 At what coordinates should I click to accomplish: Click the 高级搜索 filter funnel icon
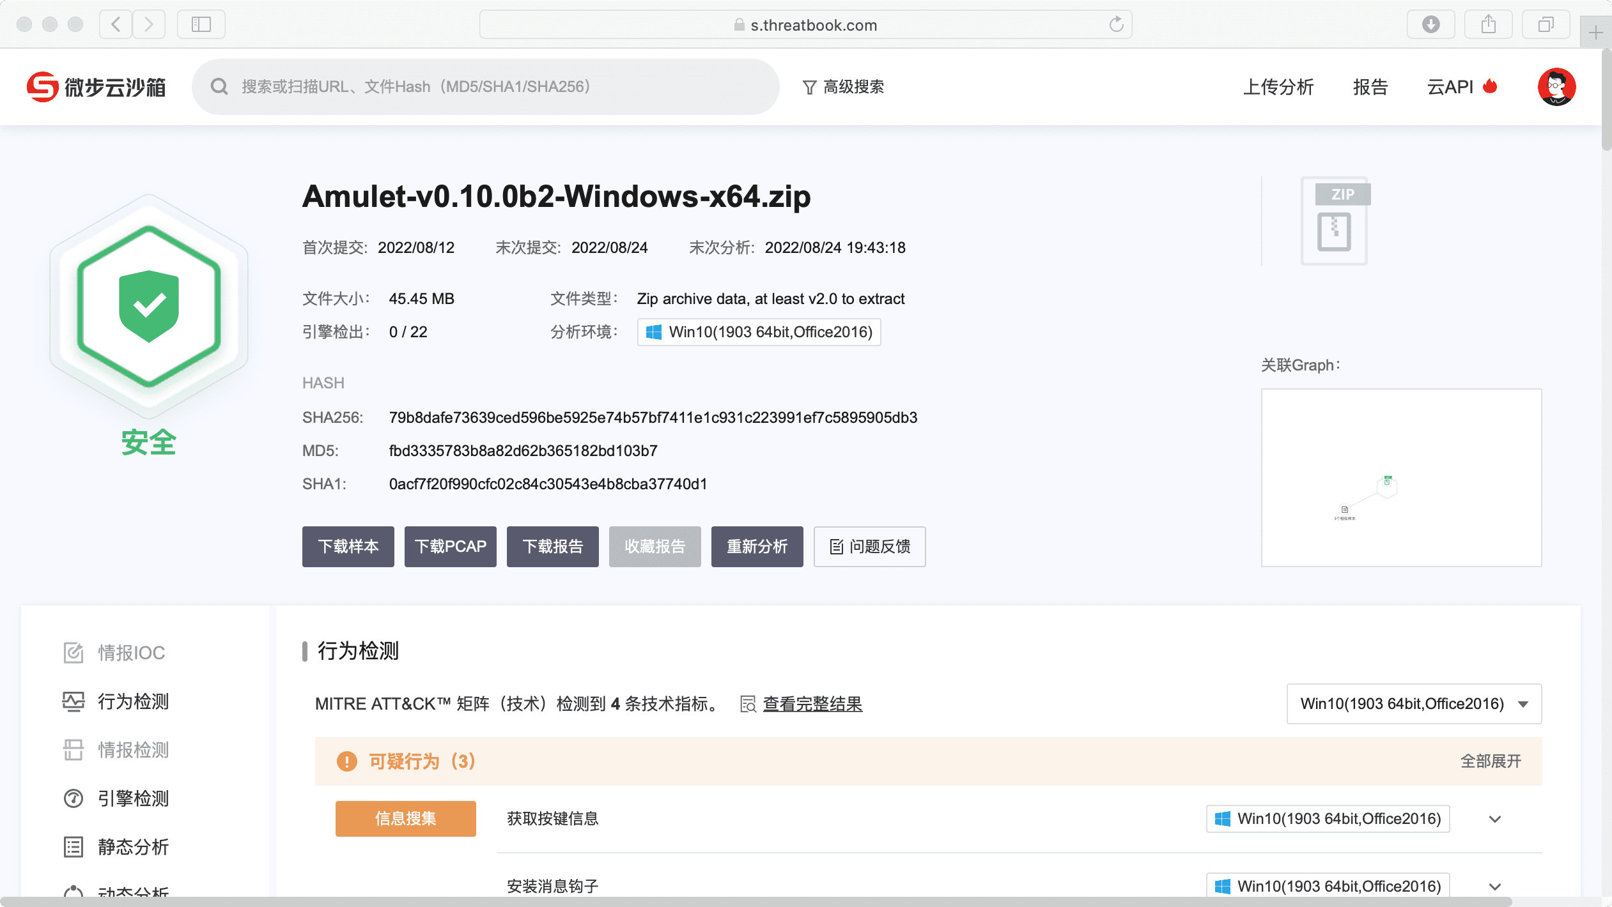[809, 88]
